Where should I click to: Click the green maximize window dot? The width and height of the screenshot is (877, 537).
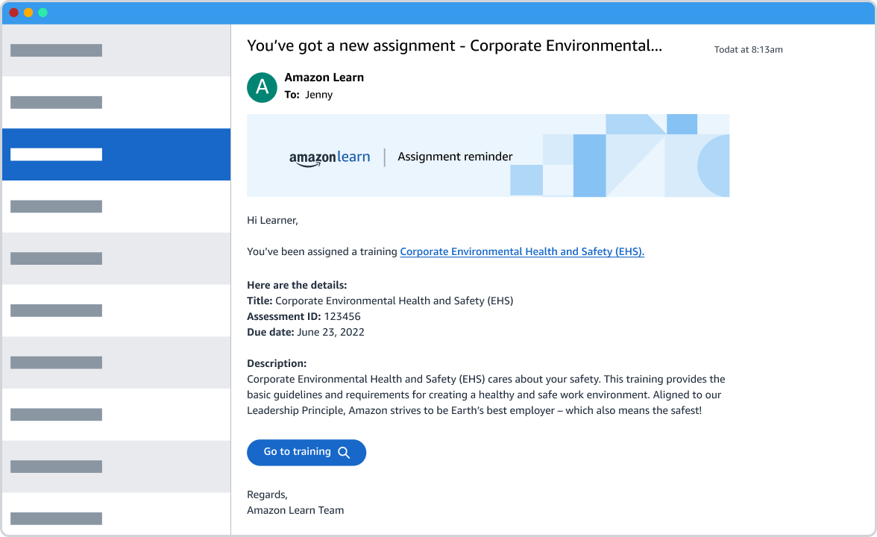43,13
